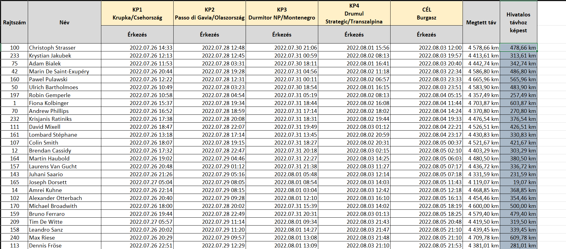566x249 pixels.
Task: Click the Rajtszám cell with value 233
Action: click(14, 55)
